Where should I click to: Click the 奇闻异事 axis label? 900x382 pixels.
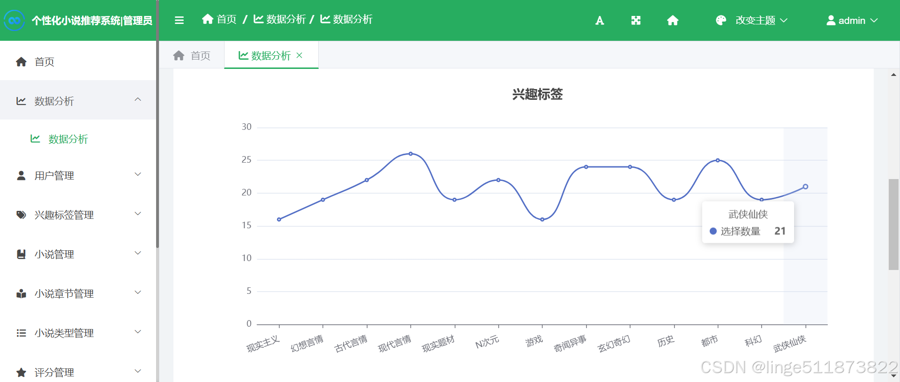(x=570, y=344)
